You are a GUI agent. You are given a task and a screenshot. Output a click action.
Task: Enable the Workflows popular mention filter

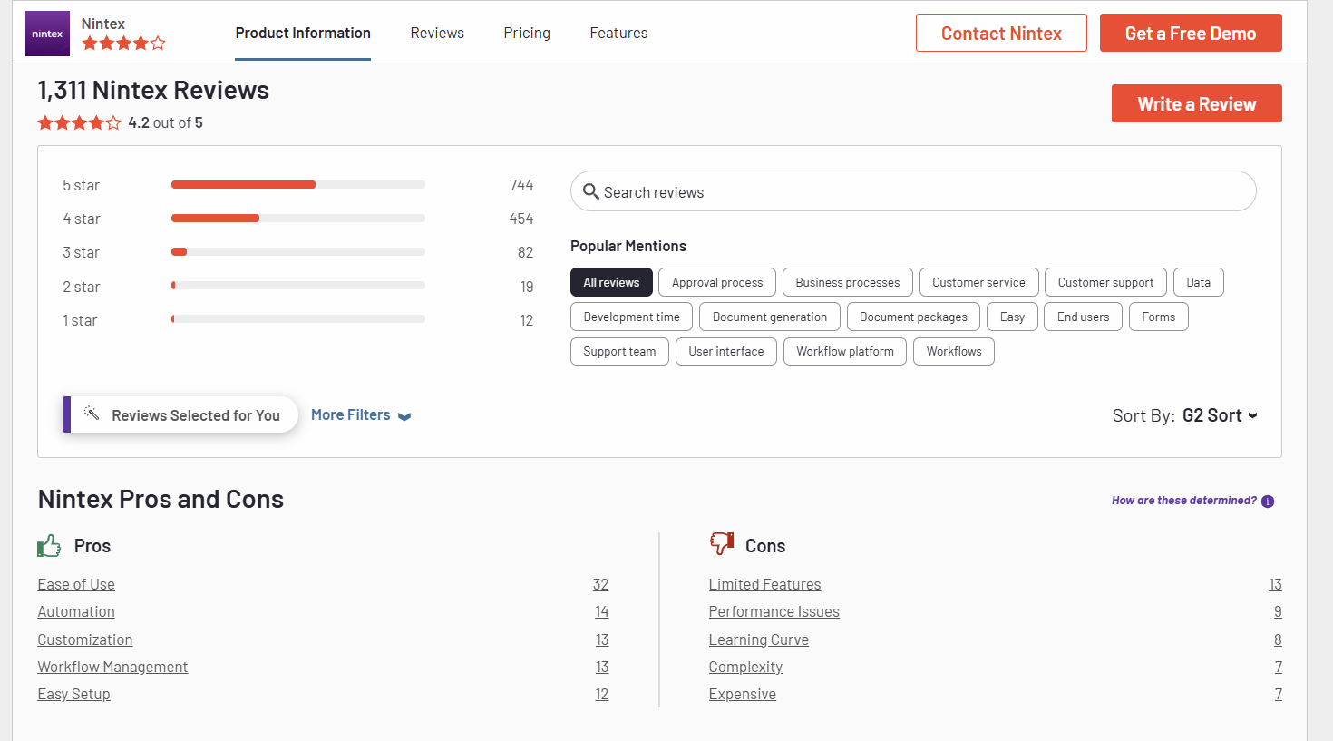coord(953,351)
